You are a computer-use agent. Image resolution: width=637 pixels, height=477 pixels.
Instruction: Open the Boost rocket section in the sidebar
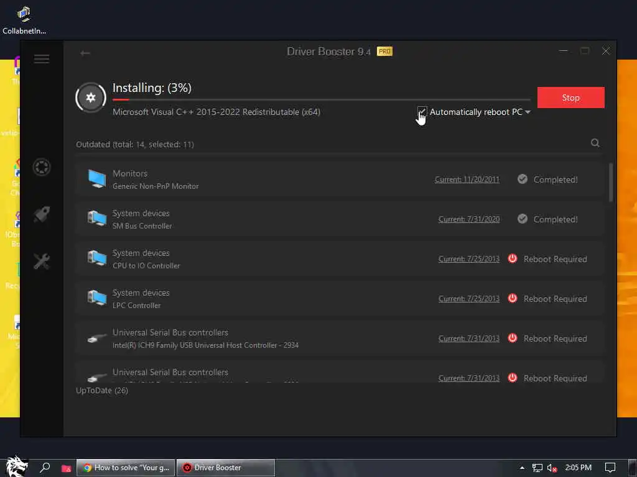pyautogui.click(x=42, y=214)
